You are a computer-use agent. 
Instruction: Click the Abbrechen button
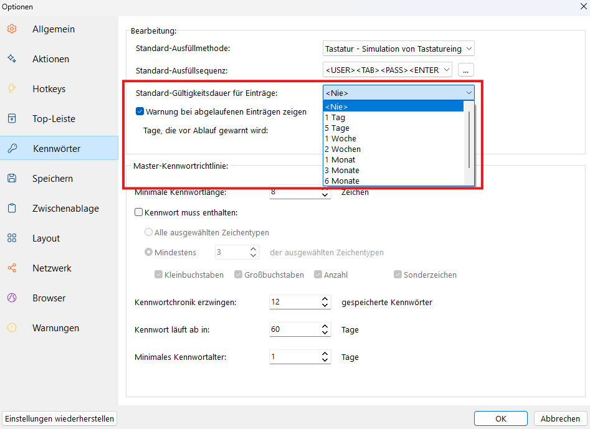560,418
